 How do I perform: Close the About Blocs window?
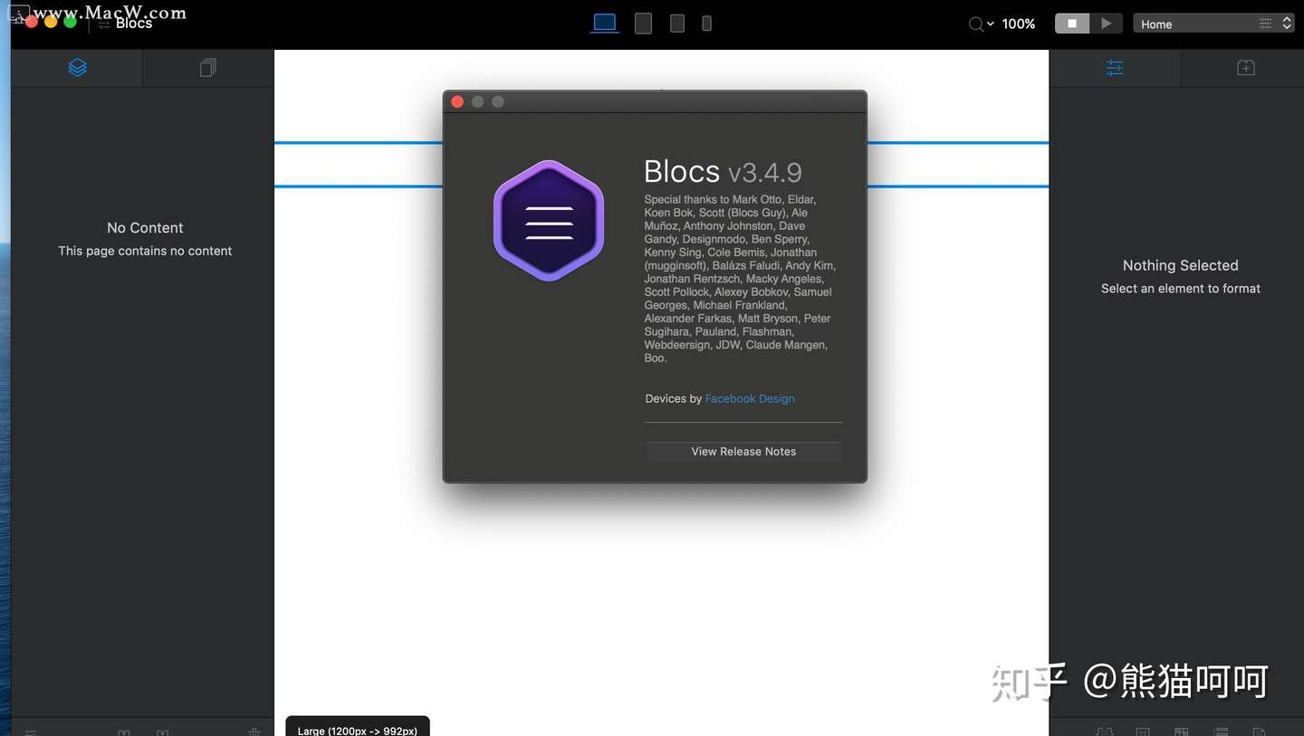pyautogui.click(x=457, y=101)
